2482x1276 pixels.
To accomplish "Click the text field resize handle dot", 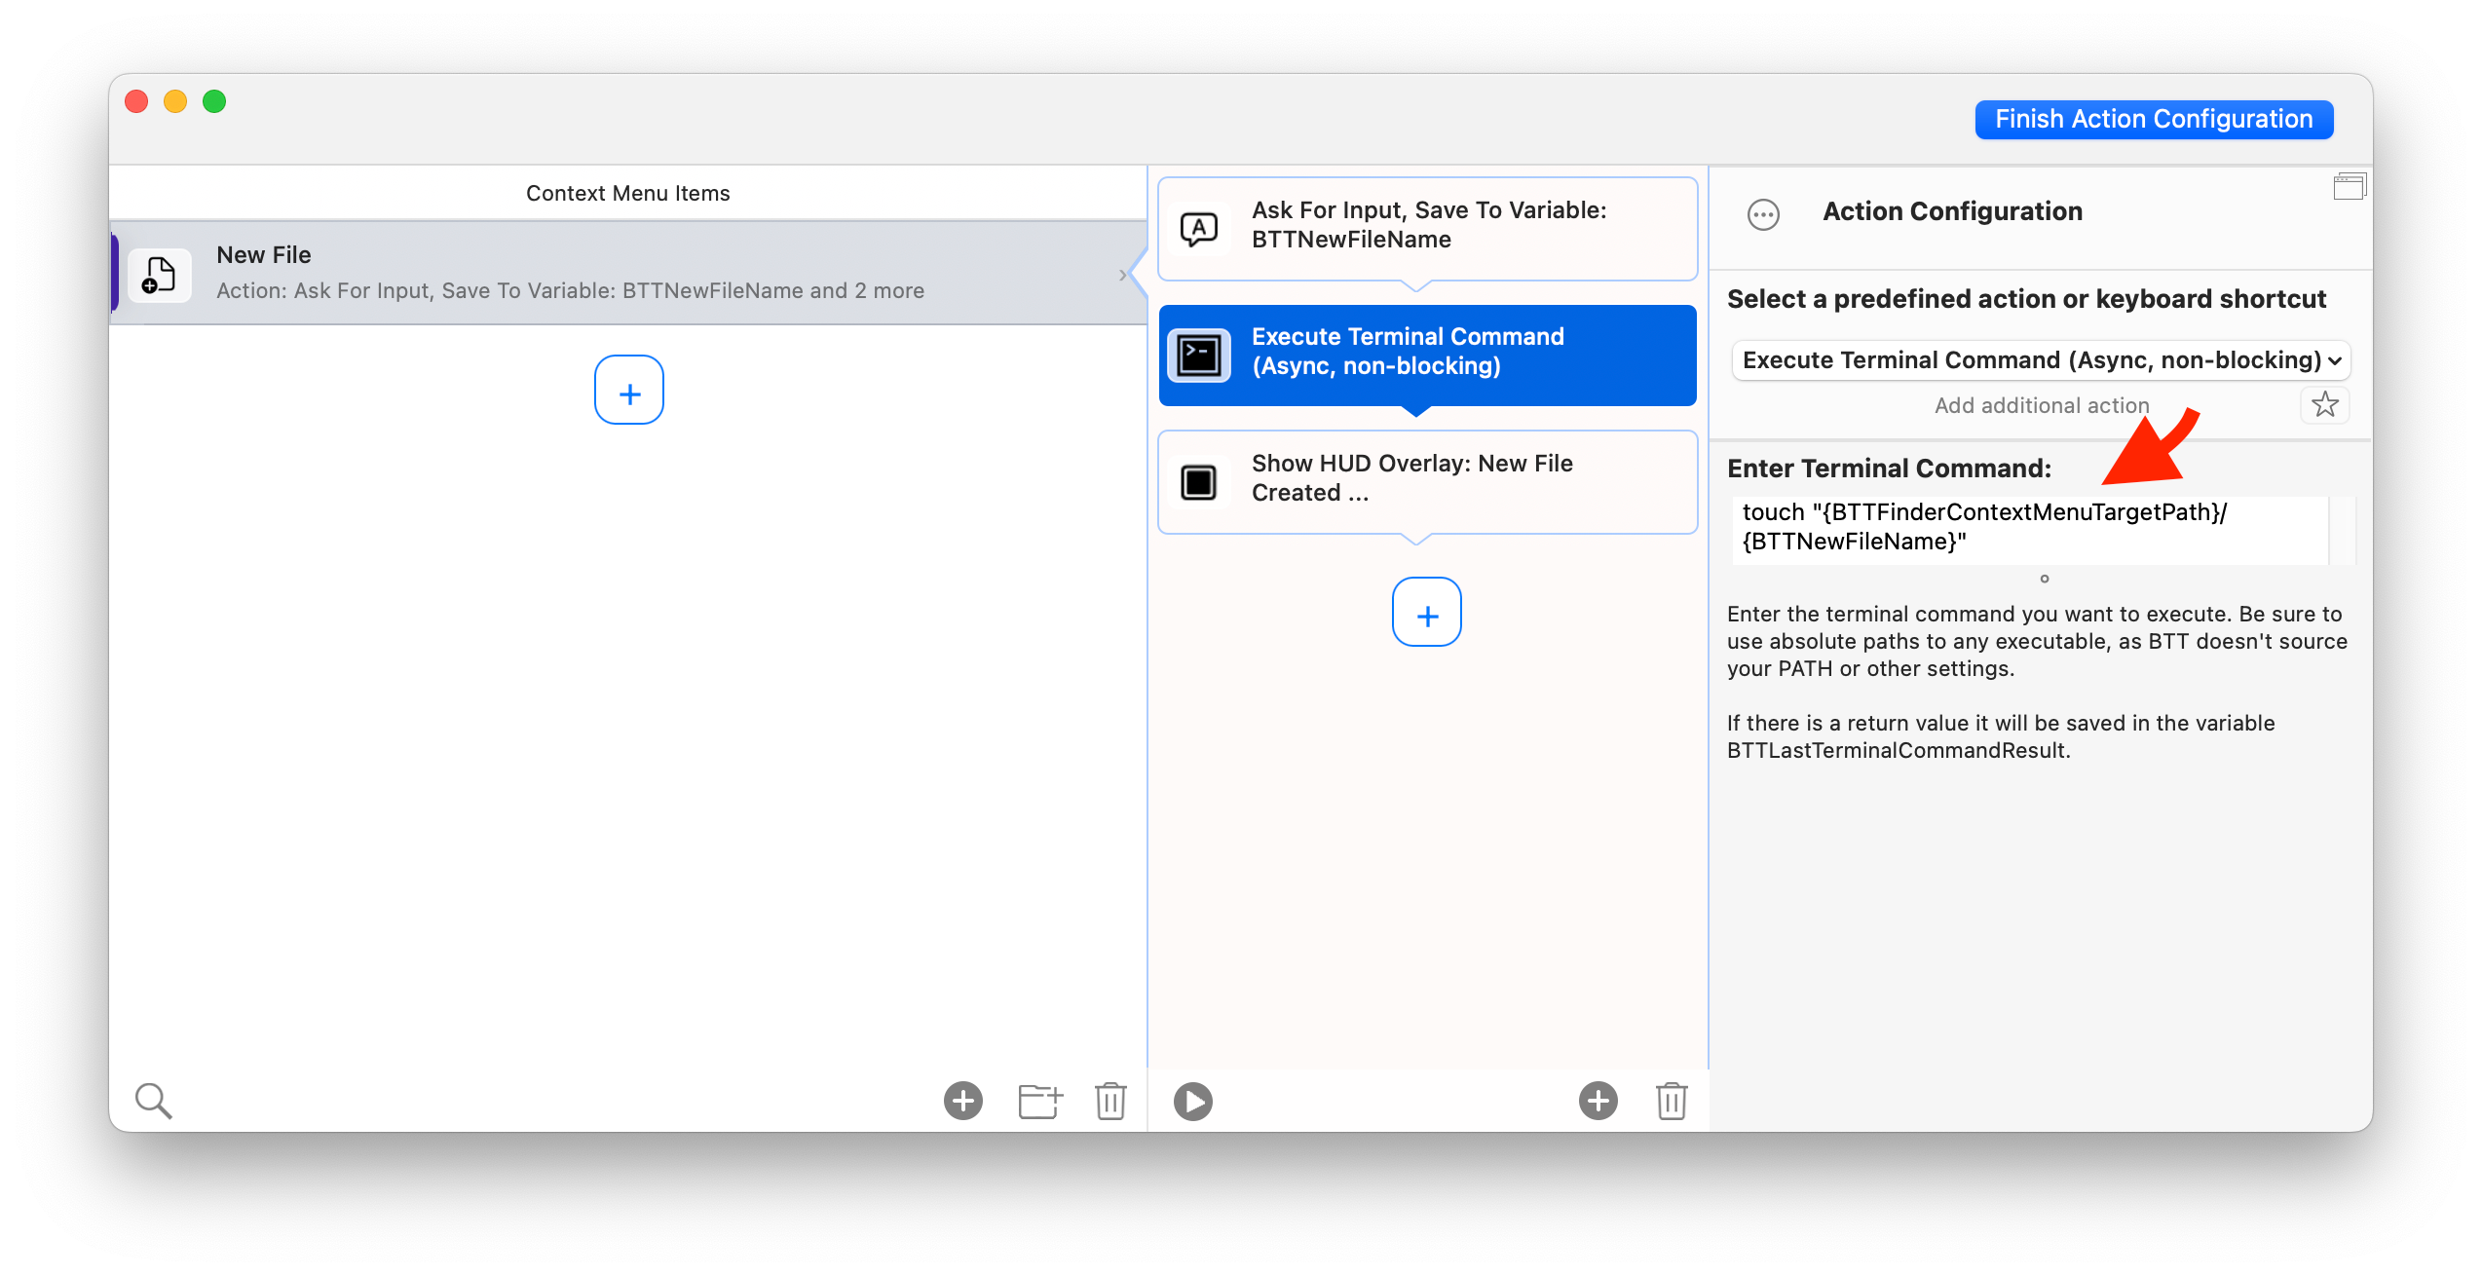I will (x=2045, y=579).
